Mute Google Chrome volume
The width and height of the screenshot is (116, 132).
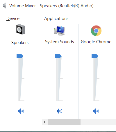coord(96,111)
